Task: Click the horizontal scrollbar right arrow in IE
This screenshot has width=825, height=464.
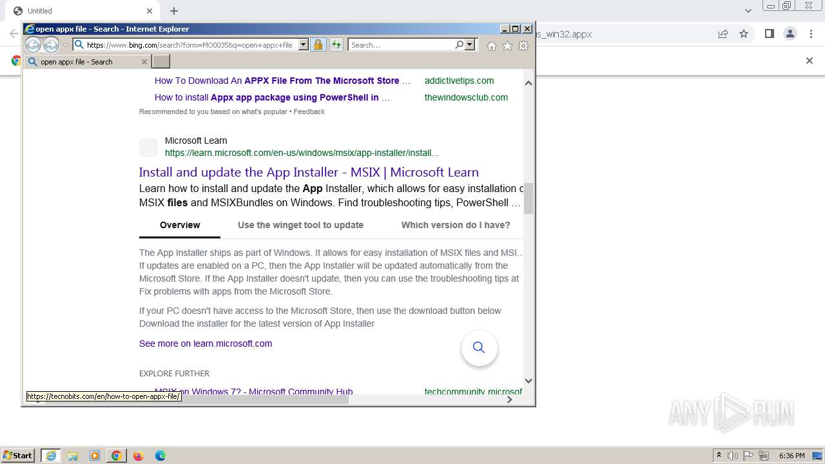Action: (x=509, y=400)
